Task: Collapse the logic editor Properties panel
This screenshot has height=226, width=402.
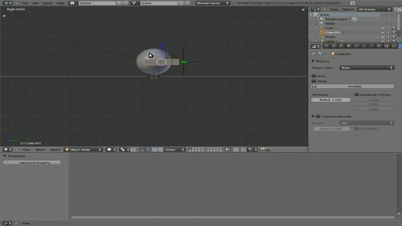Action: [4, 156]
